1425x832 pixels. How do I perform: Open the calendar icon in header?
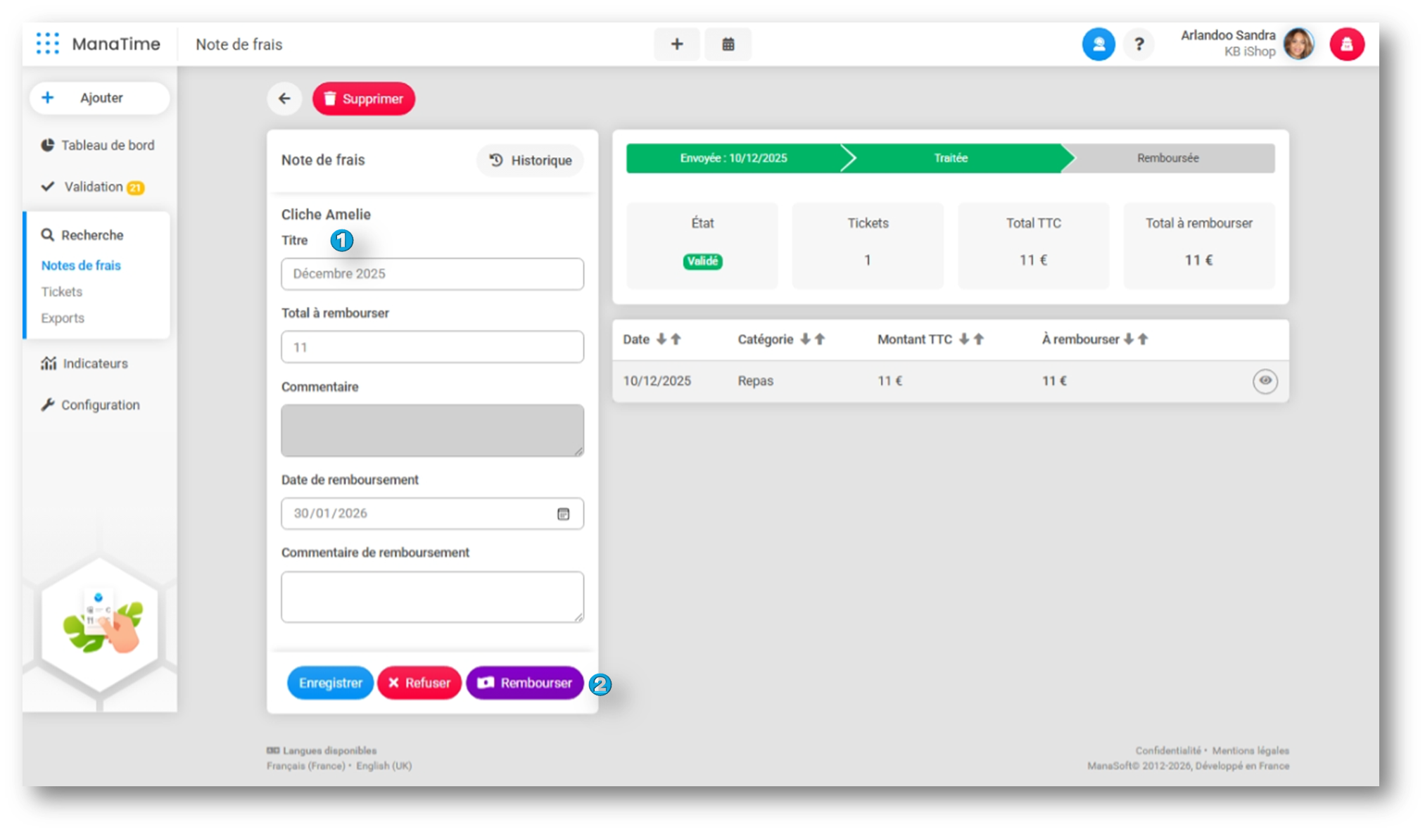click(x=728, y=44)
